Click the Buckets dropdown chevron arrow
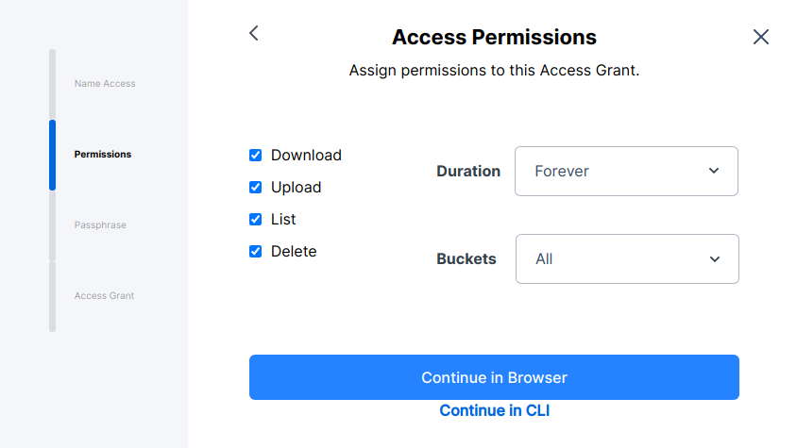Screen dimensions: 797x448 [x=715, y=259]
